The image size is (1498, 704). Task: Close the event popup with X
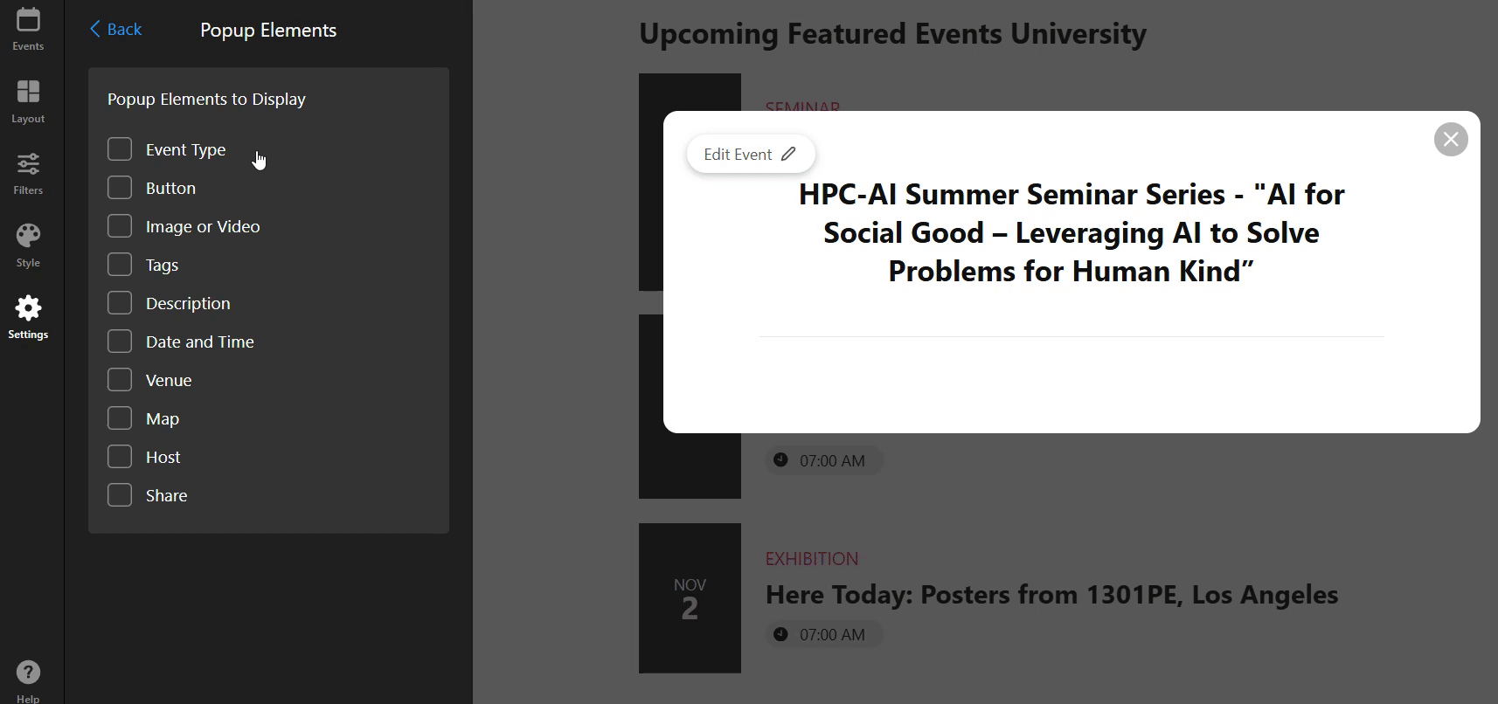1451,140
